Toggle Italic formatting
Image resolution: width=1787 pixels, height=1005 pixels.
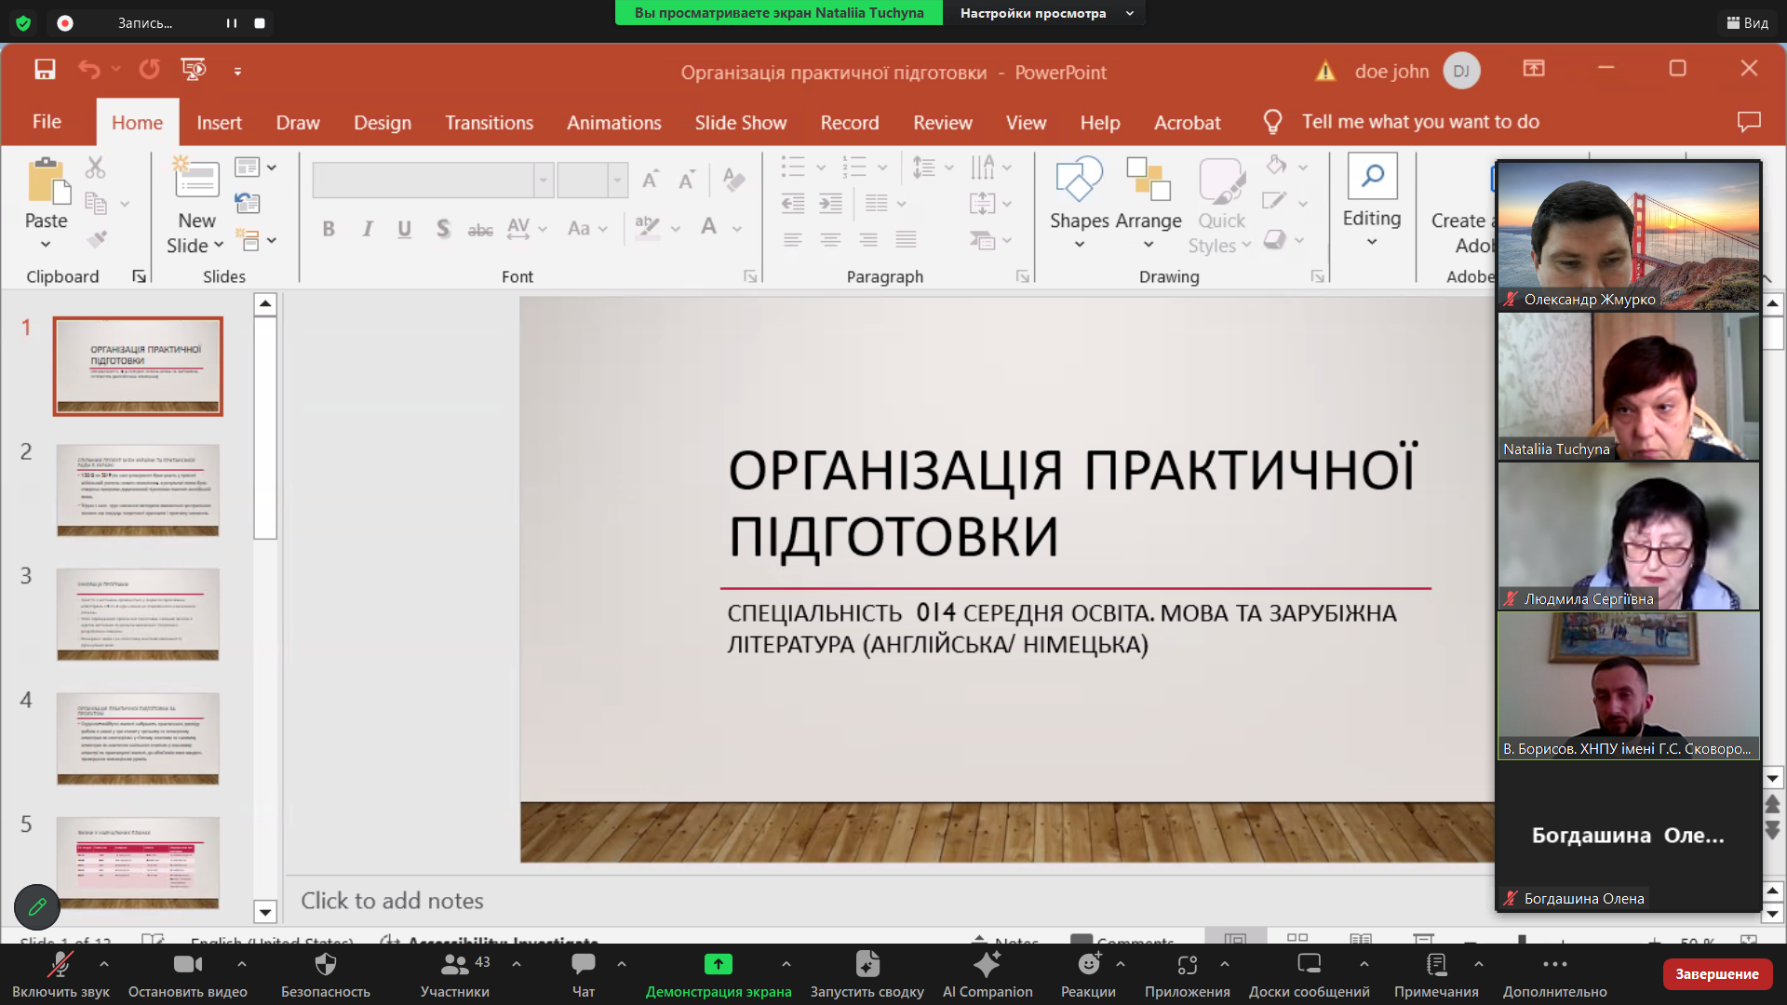click(368, 229)
